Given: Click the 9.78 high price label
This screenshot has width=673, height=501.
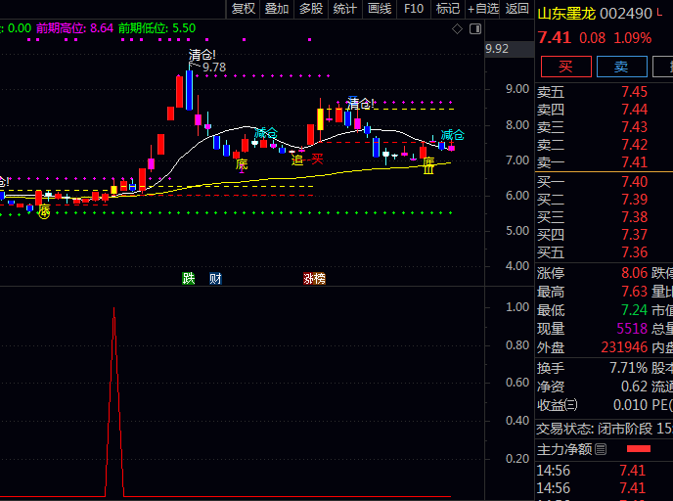Looking at the screenshot, I should (x=214, y=68).
